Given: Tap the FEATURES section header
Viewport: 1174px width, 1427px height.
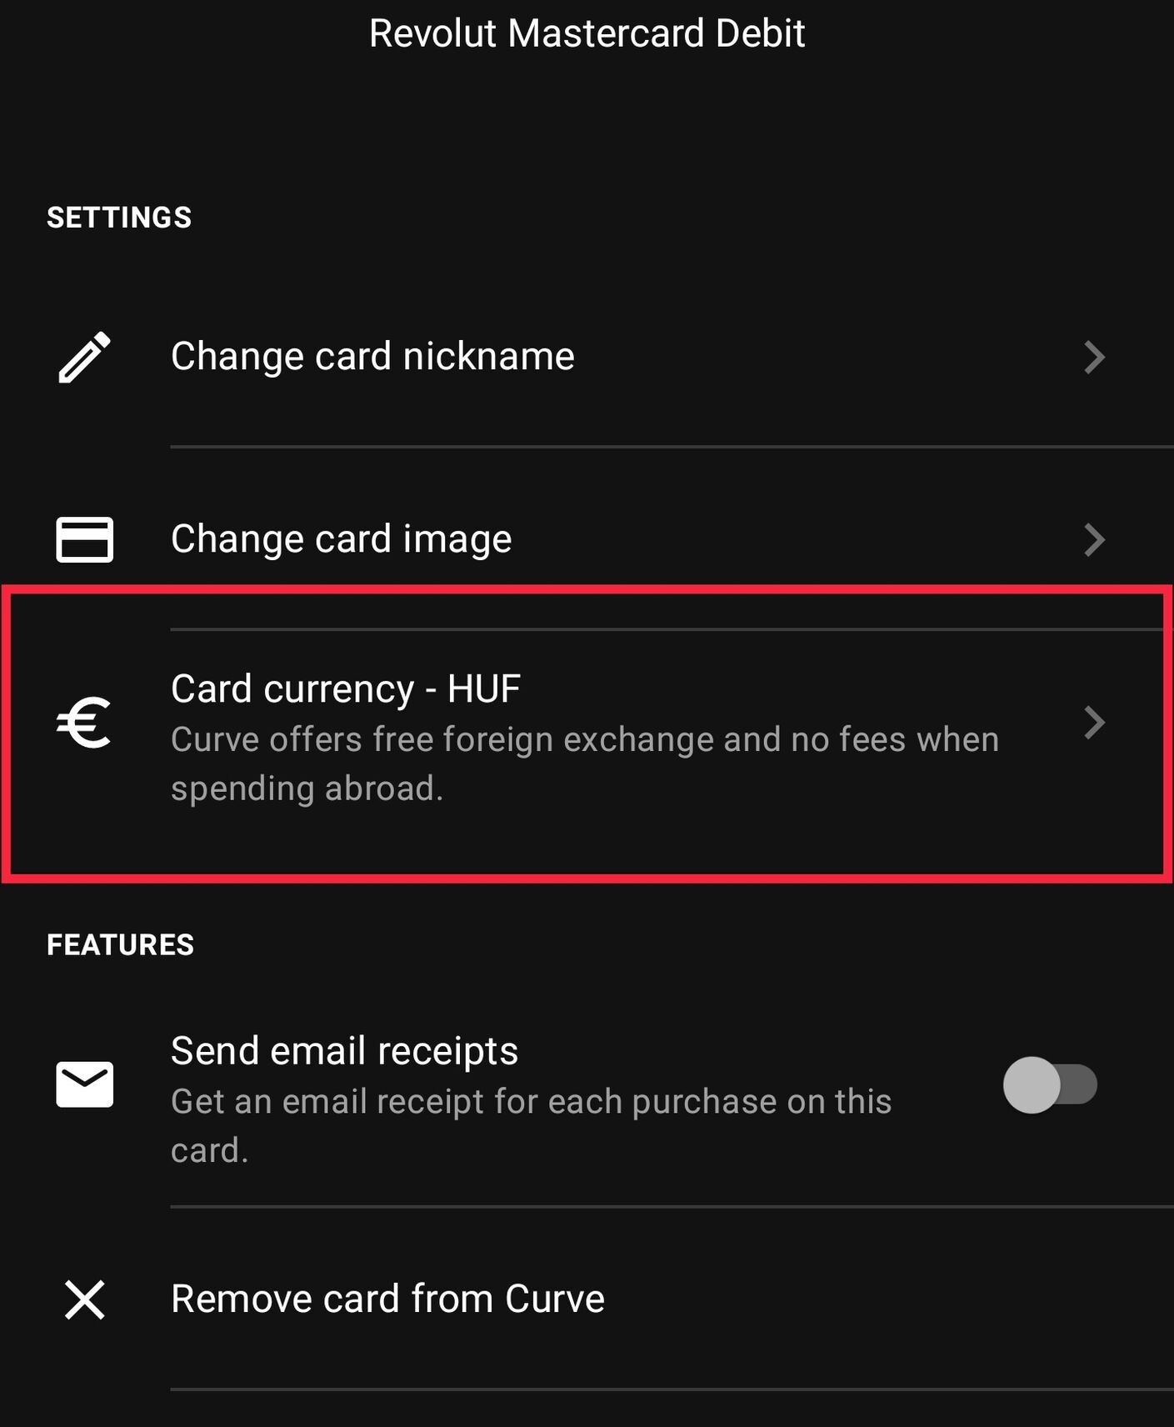Looking at the screenshot, I should [120, 944].
